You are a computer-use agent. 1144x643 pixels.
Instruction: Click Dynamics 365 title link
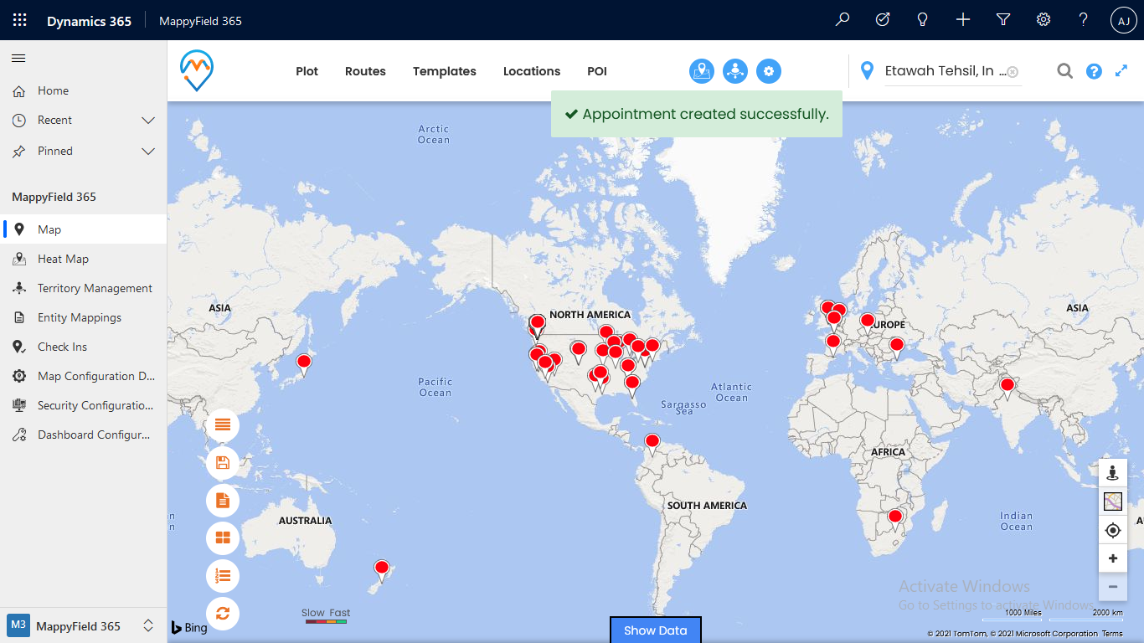tap(89, 21)
